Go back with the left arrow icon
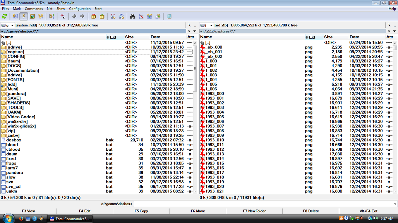Viewport: 398px width, 223px height. (x=74, y=16)
